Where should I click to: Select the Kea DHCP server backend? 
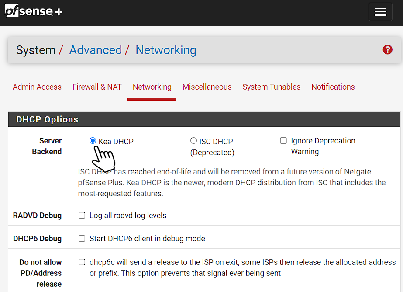(93, 140)
